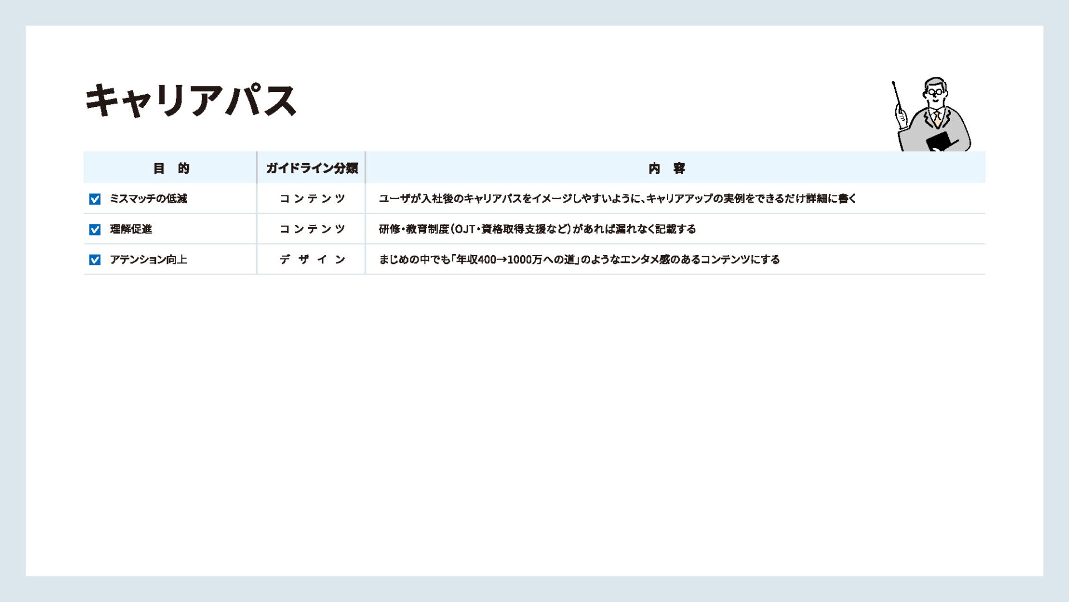Toggle the アテンション向上 checkbox
This screenshot has height=602, width=1069.
coord(95,260)
